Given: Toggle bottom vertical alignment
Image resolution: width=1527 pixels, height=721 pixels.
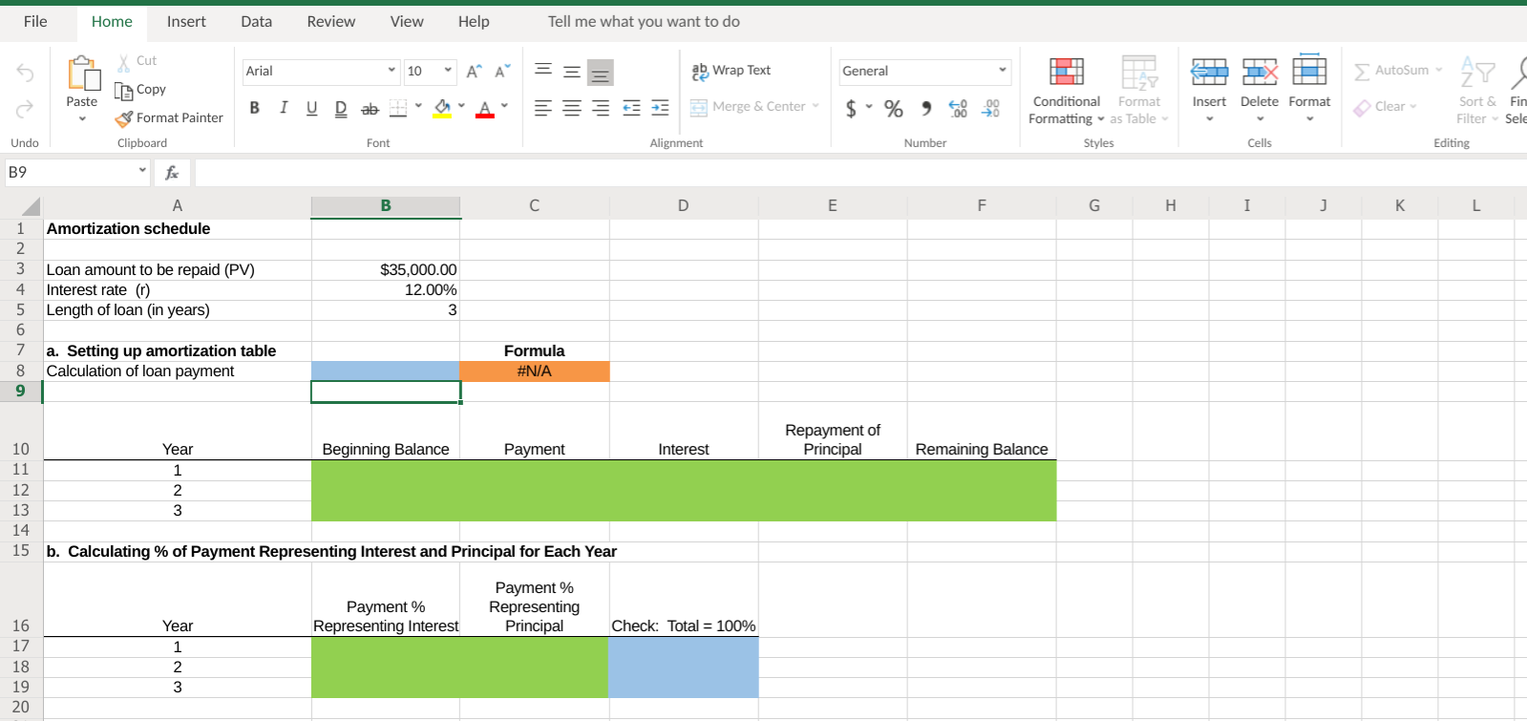Looking at the screenshot, I should click(600, 73).
